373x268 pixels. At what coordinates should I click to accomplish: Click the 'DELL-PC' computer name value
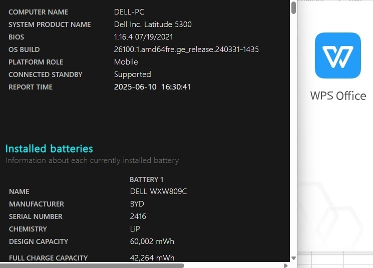click(x=129, y=12)
